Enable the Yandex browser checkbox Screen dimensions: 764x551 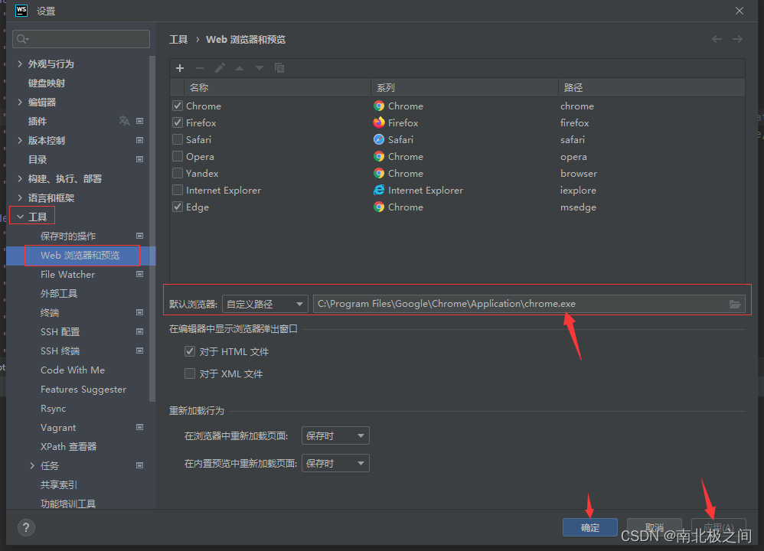[x=178, y=173]
